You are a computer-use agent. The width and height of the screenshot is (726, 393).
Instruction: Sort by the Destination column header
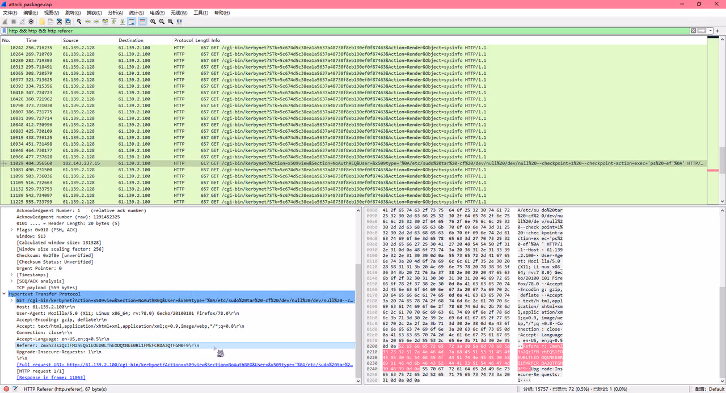pyautogui.click(x=145, y=40)
